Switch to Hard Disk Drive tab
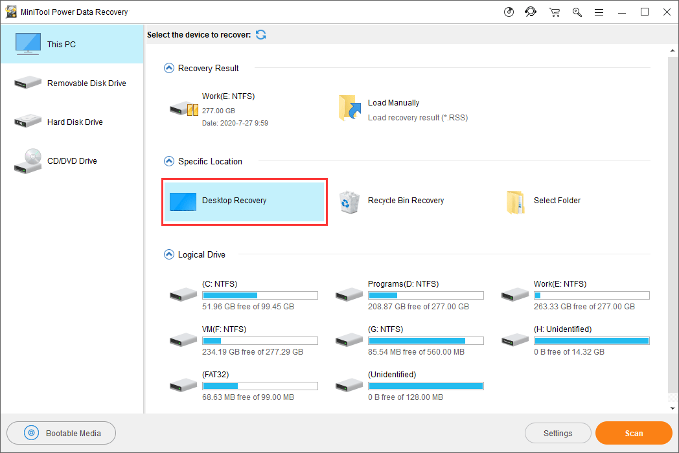This screenshot has width=679, height=453. pyautogui.click(x=72, y=122)
